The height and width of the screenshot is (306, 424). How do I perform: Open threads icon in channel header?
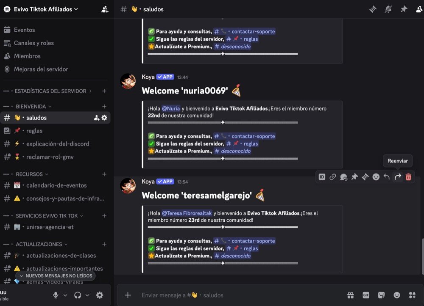(373, 9)
